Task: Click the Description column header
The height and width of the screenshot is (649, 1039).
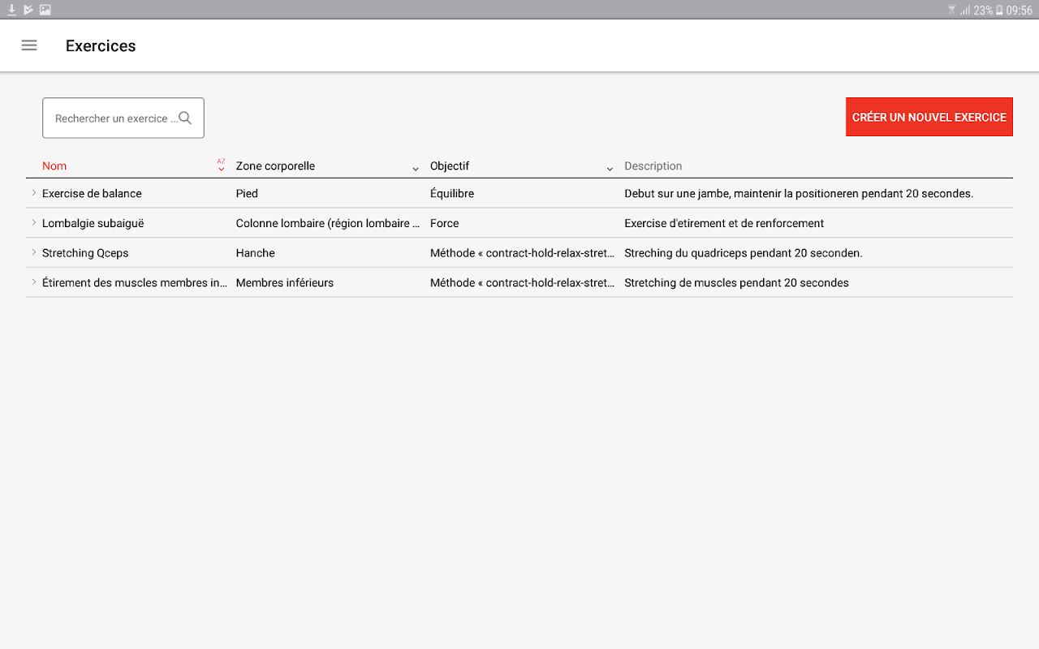Action: 653,166
